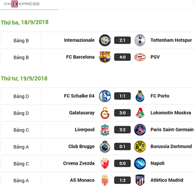The image size is (195, 186).
Task: Click Bảng D label for Schalke match
Action: click(21, 96)
